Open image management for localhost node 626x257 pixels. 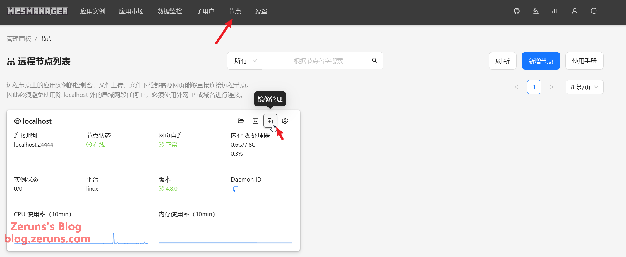coord(270,121)
